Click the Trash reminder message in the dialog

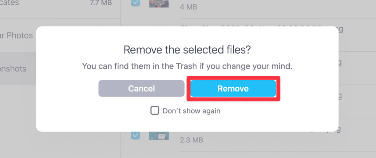pyautogui.click(x=187, y=67)
